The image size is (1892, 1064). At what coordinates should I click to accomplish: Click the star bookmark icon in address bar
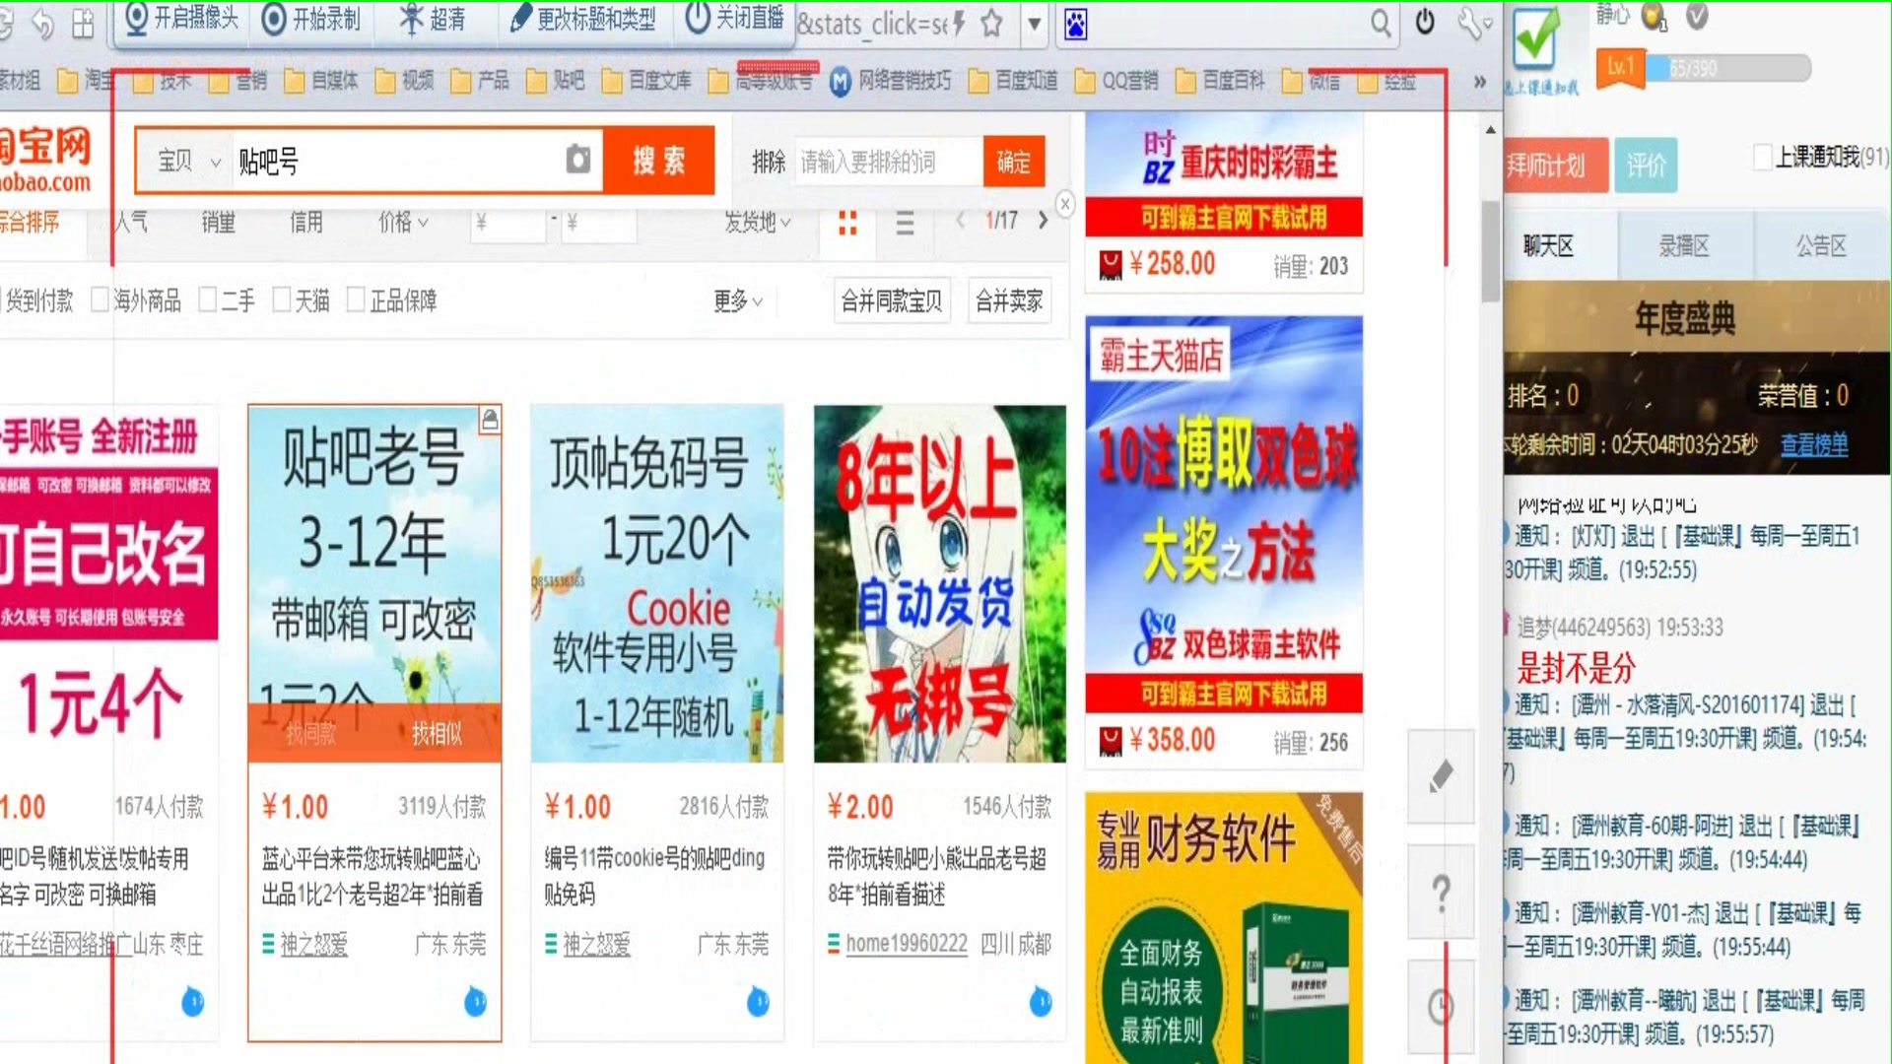tap(992, 23)
